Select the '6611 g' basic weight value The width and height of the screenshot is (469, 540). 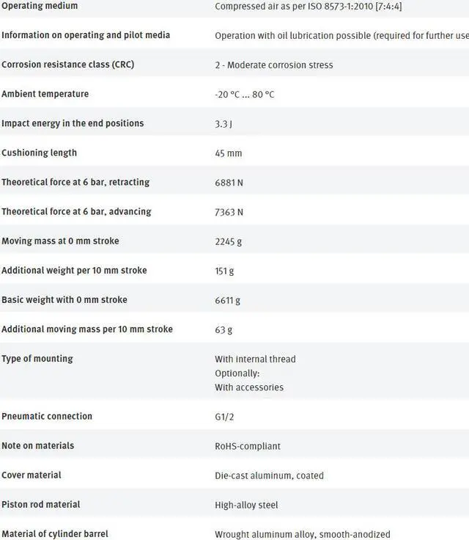pyautogui.click(x=227, y=300)
